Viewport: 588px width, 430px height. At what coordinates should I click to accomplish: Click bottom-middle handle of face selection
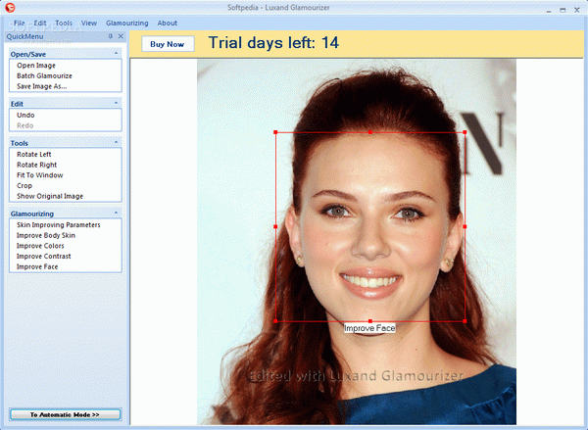tap(370, 321)
